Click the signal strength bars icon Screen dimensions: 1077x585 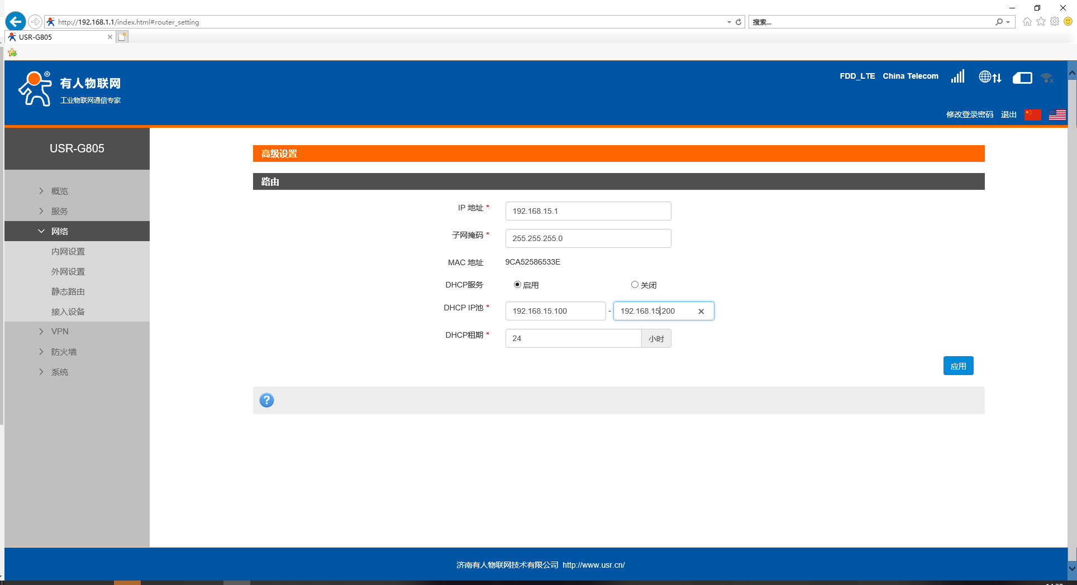tap(957, 76)
